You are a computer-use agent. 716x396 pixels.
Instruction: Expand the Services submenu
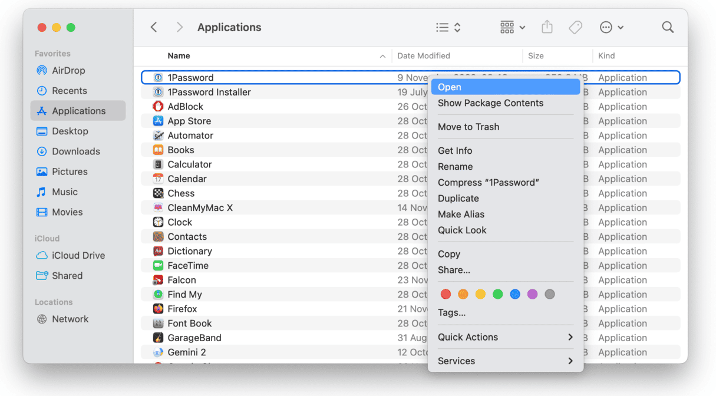coord(505,361)
